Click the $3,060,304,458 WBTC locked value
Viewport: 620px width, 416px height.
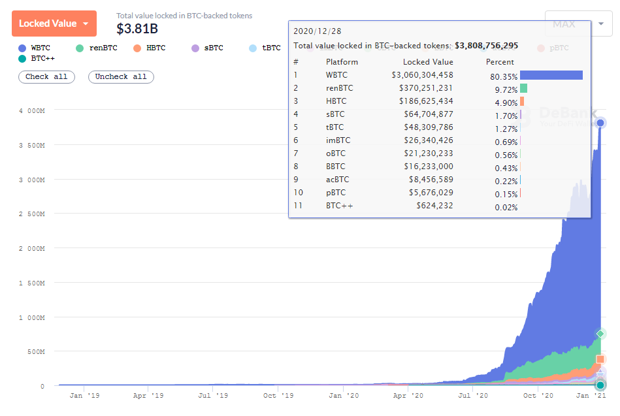[x=422, y=75]
